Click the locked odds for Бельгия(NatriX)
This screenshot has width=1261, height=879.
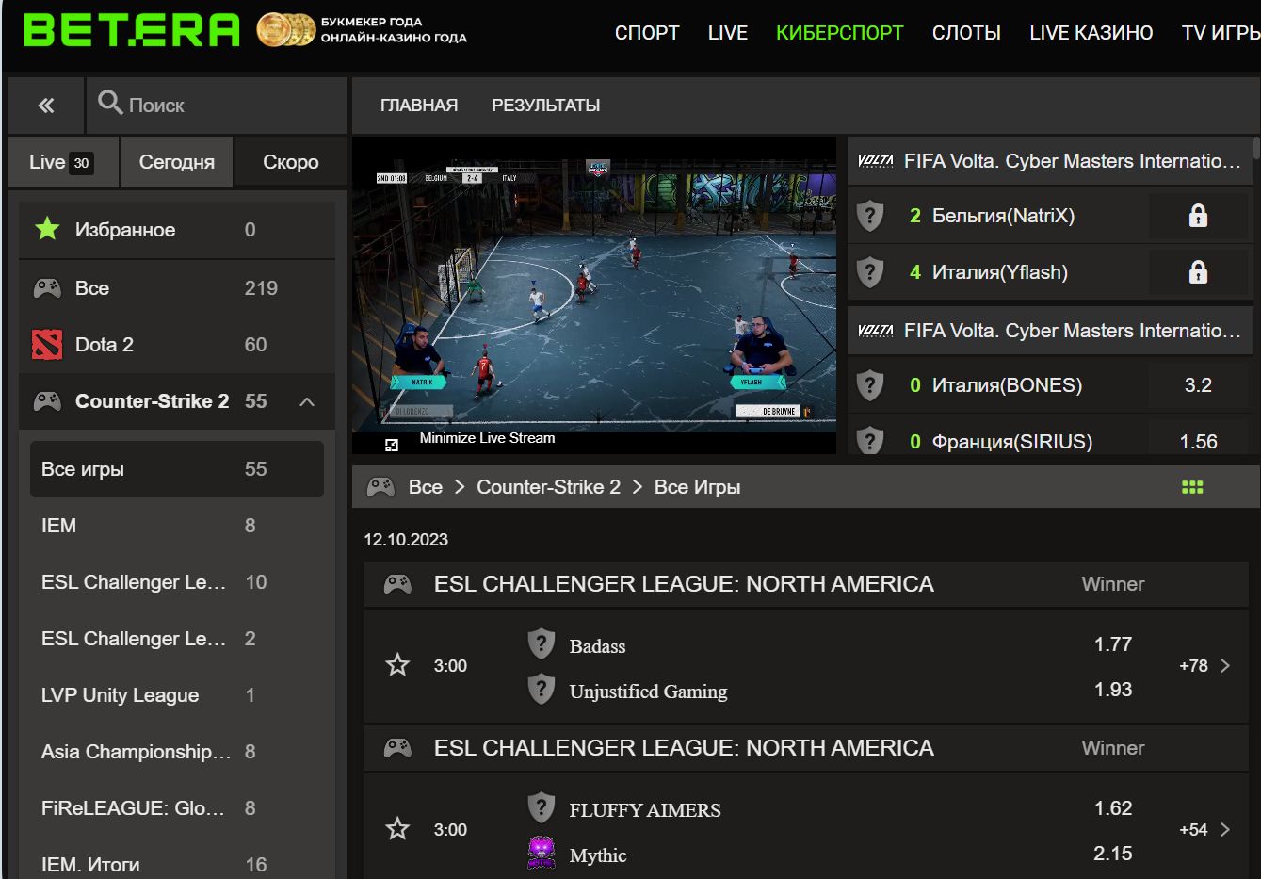[1198, 216]
